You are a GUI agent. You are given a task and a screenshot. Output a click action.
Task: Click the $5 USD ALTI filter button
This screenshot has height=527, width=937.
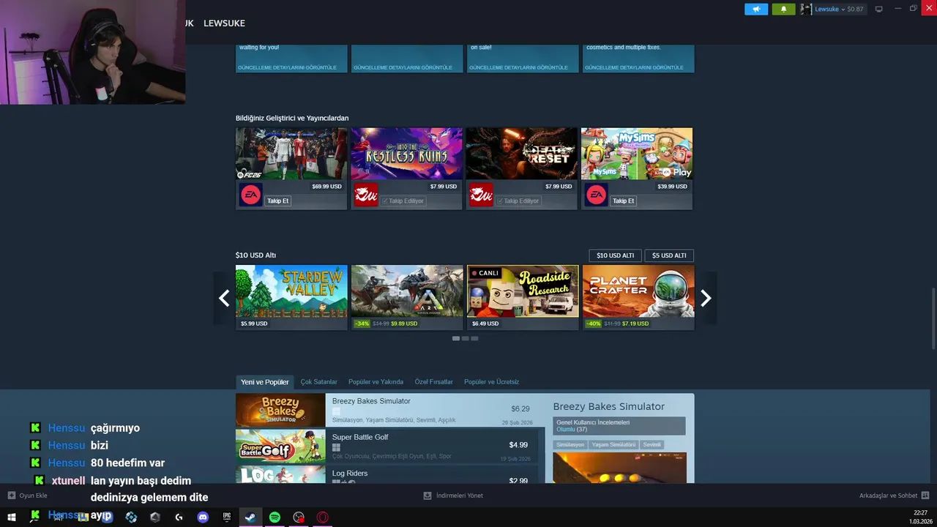pos(669,255)
